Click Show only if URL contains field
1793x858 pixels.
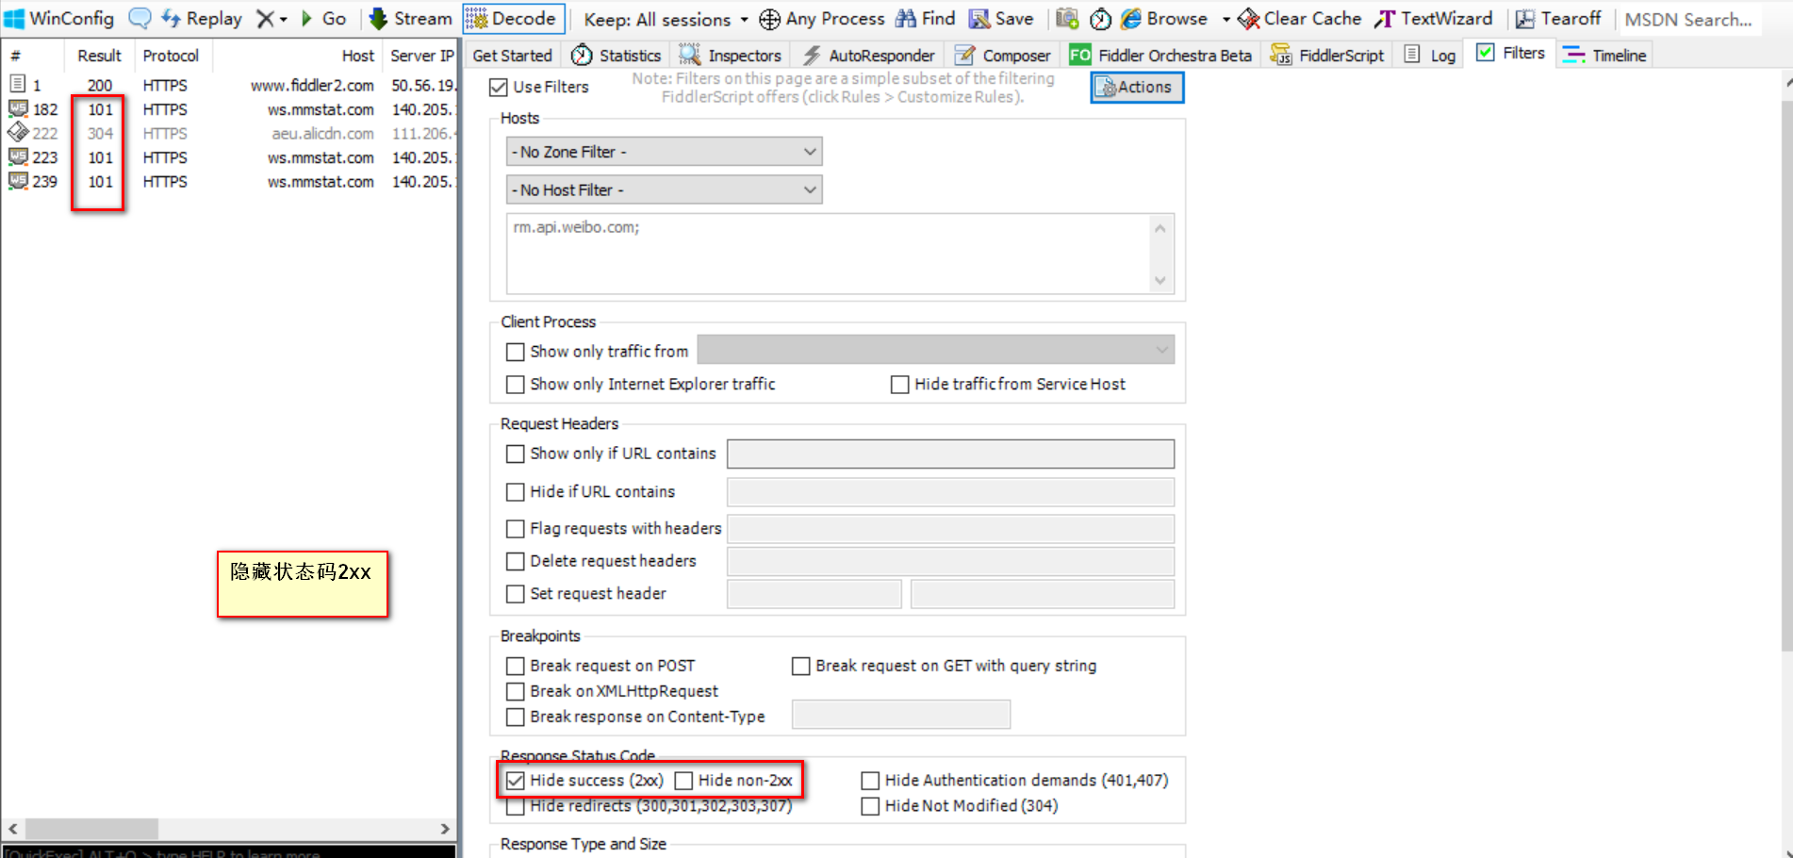click(x=950, y=454)
